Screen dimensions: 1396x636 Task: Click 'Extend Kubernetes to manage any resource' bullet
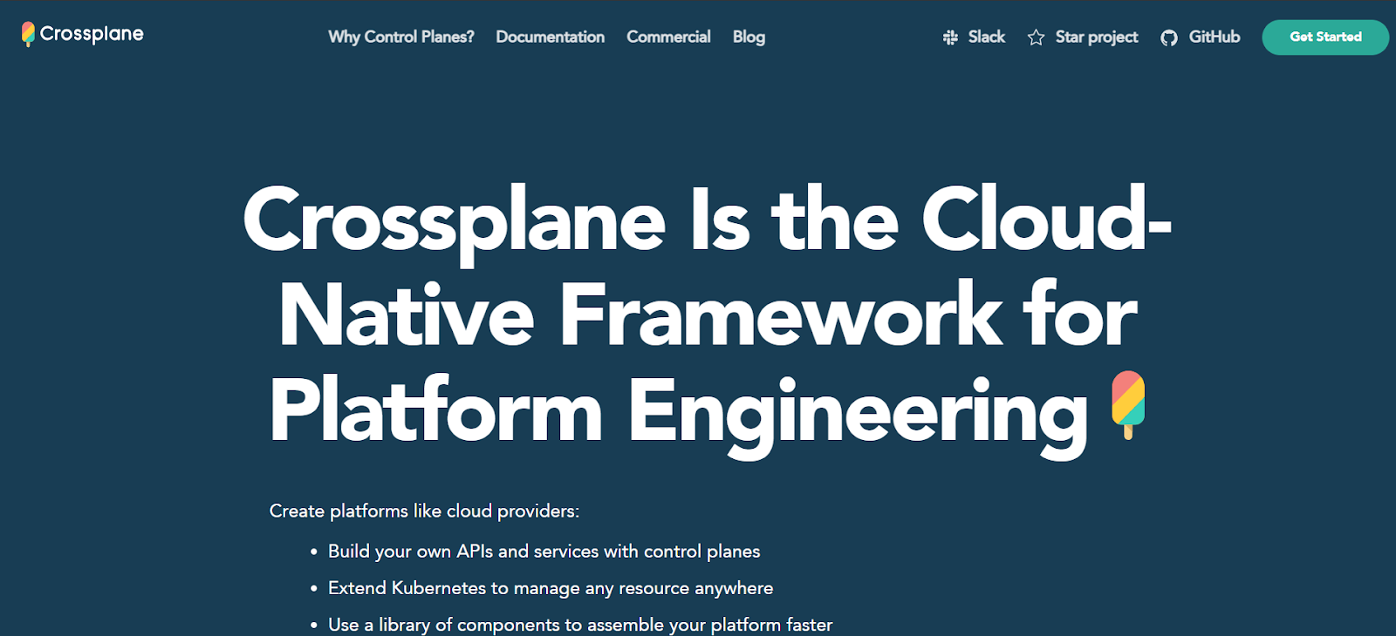click(551, 588)
